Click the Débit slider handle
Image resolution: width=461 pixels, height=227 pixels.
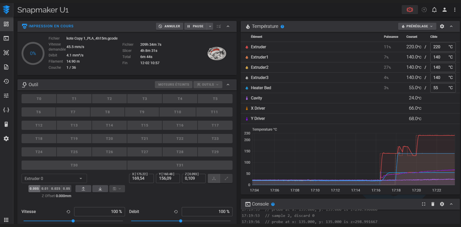[181, 221]
